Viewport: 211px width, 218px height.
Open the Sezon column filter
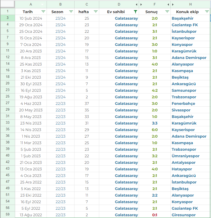point(71,12)
